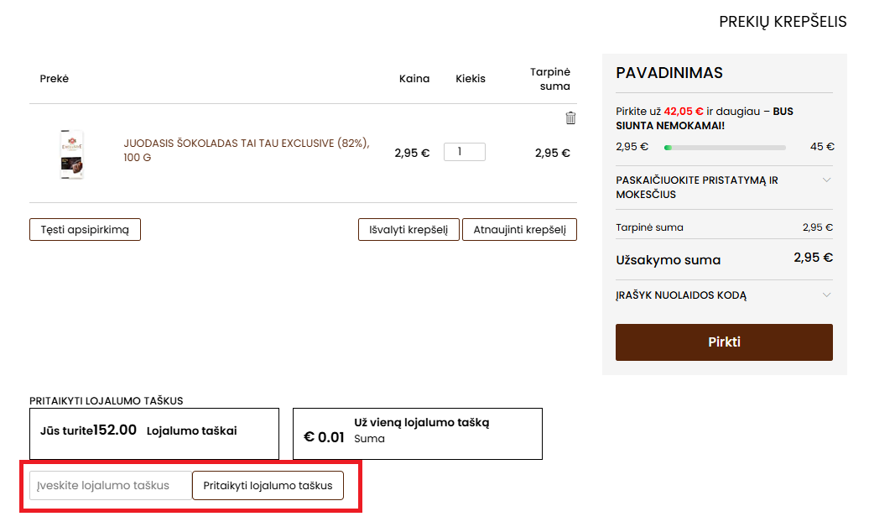Click the Prekių krepšelis page heading
Image resolution: width=869 pixels, height=527 pixels.
tap(783, 22)
